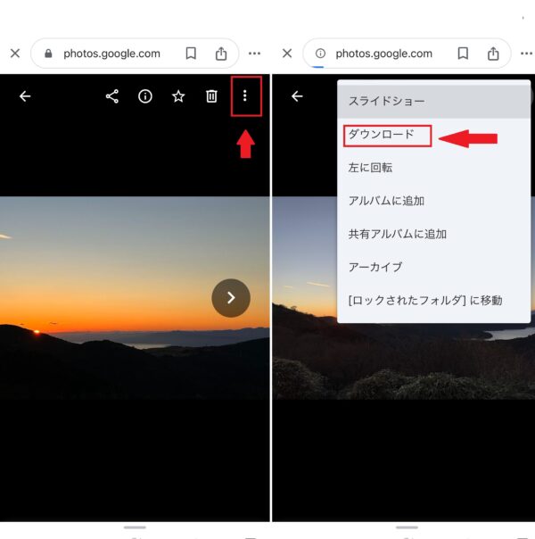Viewport: 535px width, 539px height.
Task: Share the photo via share icon
Action: 112,96
